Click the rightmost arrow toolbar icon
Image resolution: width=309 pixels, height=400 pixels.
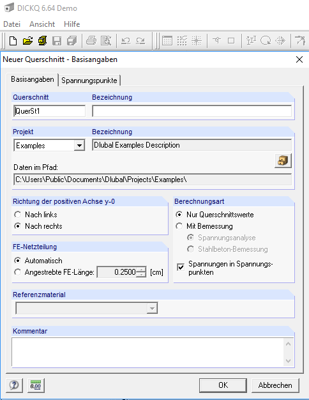pyautogui.click(x=300, y=41)
